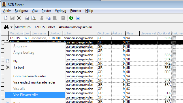Viewport: 183px width, 103px height.
Task: Click the Delete X toolbar icon
Action: (19, 18)
